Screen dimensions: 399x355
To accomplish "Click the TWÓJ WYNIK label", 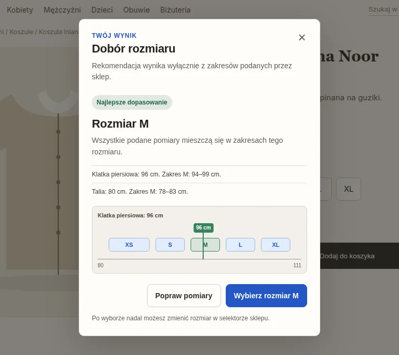I will point(114,35).
